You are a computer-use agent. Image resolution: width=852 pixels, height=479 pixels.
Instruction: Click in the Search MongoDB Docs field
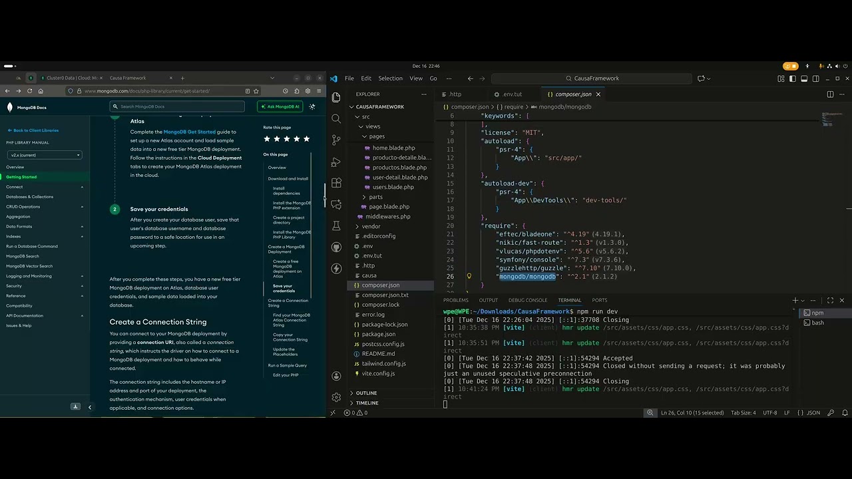click(x=177, y=106)
